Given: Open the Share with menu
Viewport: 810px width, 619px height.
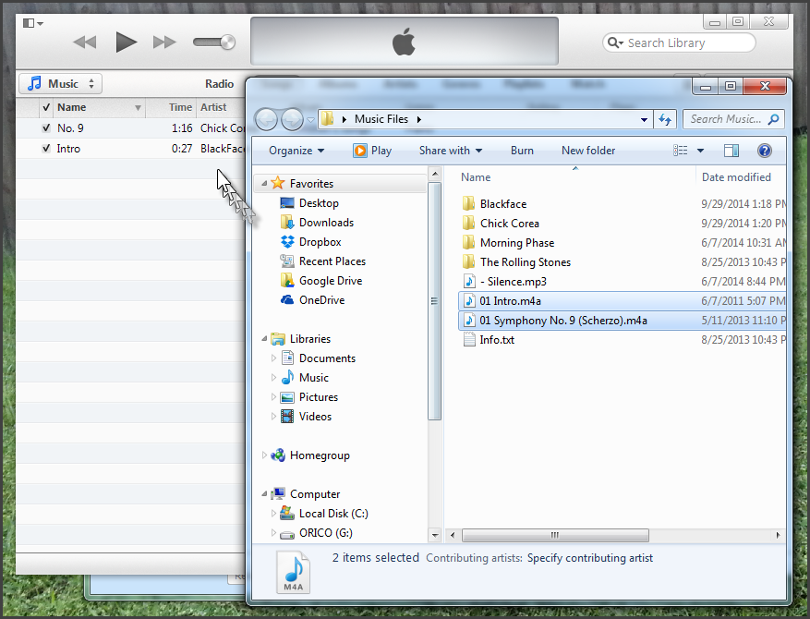Looking at the screenshot, I should coord(451,151).
